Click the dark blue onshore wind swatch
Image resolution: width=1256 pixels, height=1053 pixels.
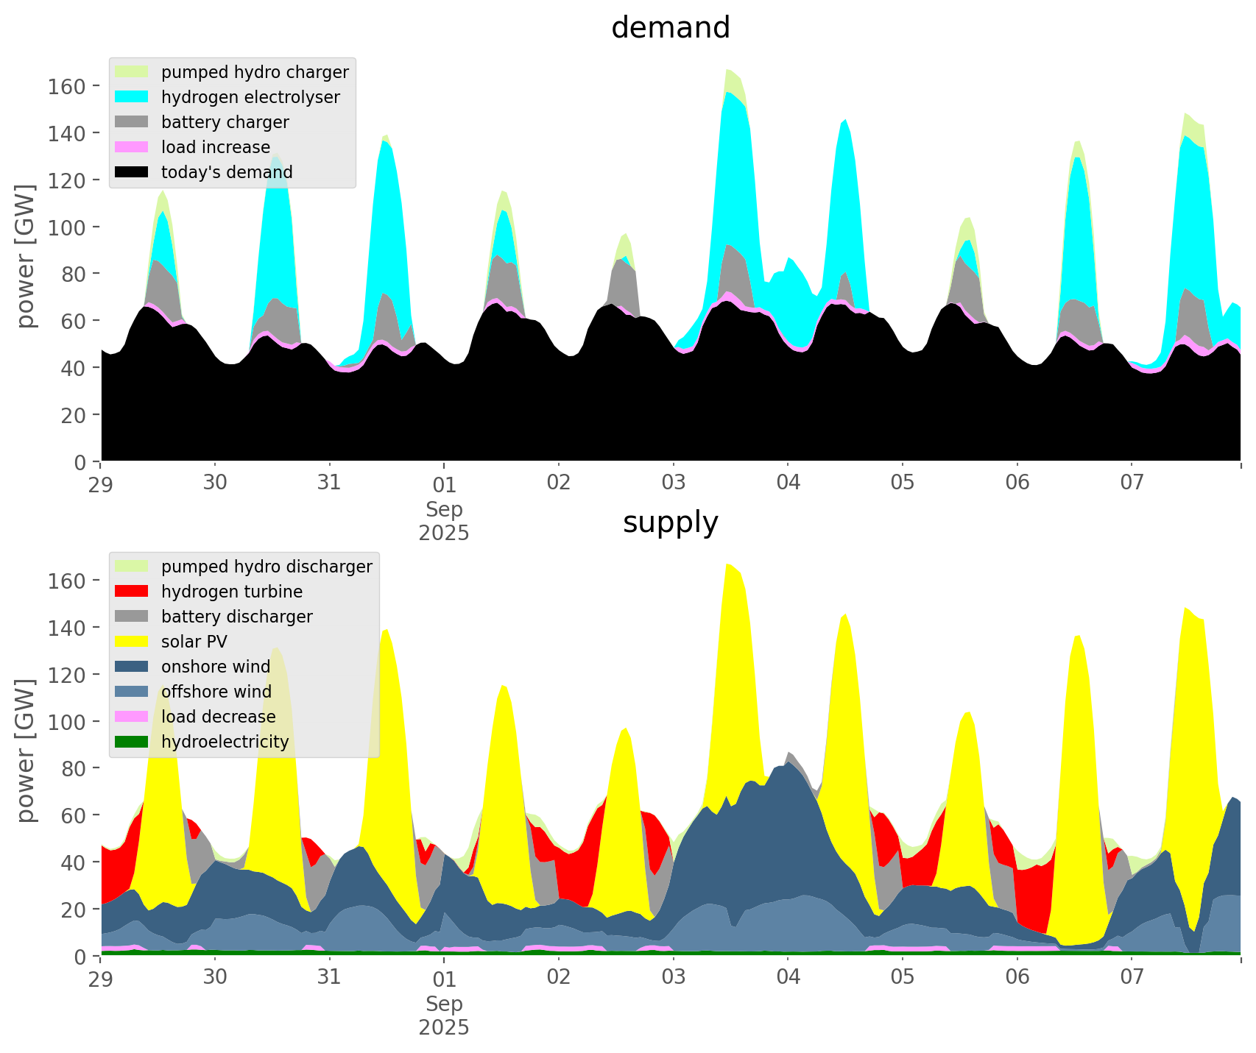pyautogui.click(x=133, y=667)
